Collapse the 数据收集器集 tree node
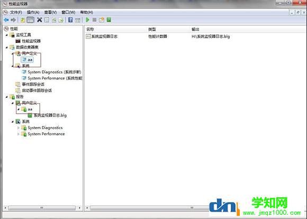 point(7,48)
